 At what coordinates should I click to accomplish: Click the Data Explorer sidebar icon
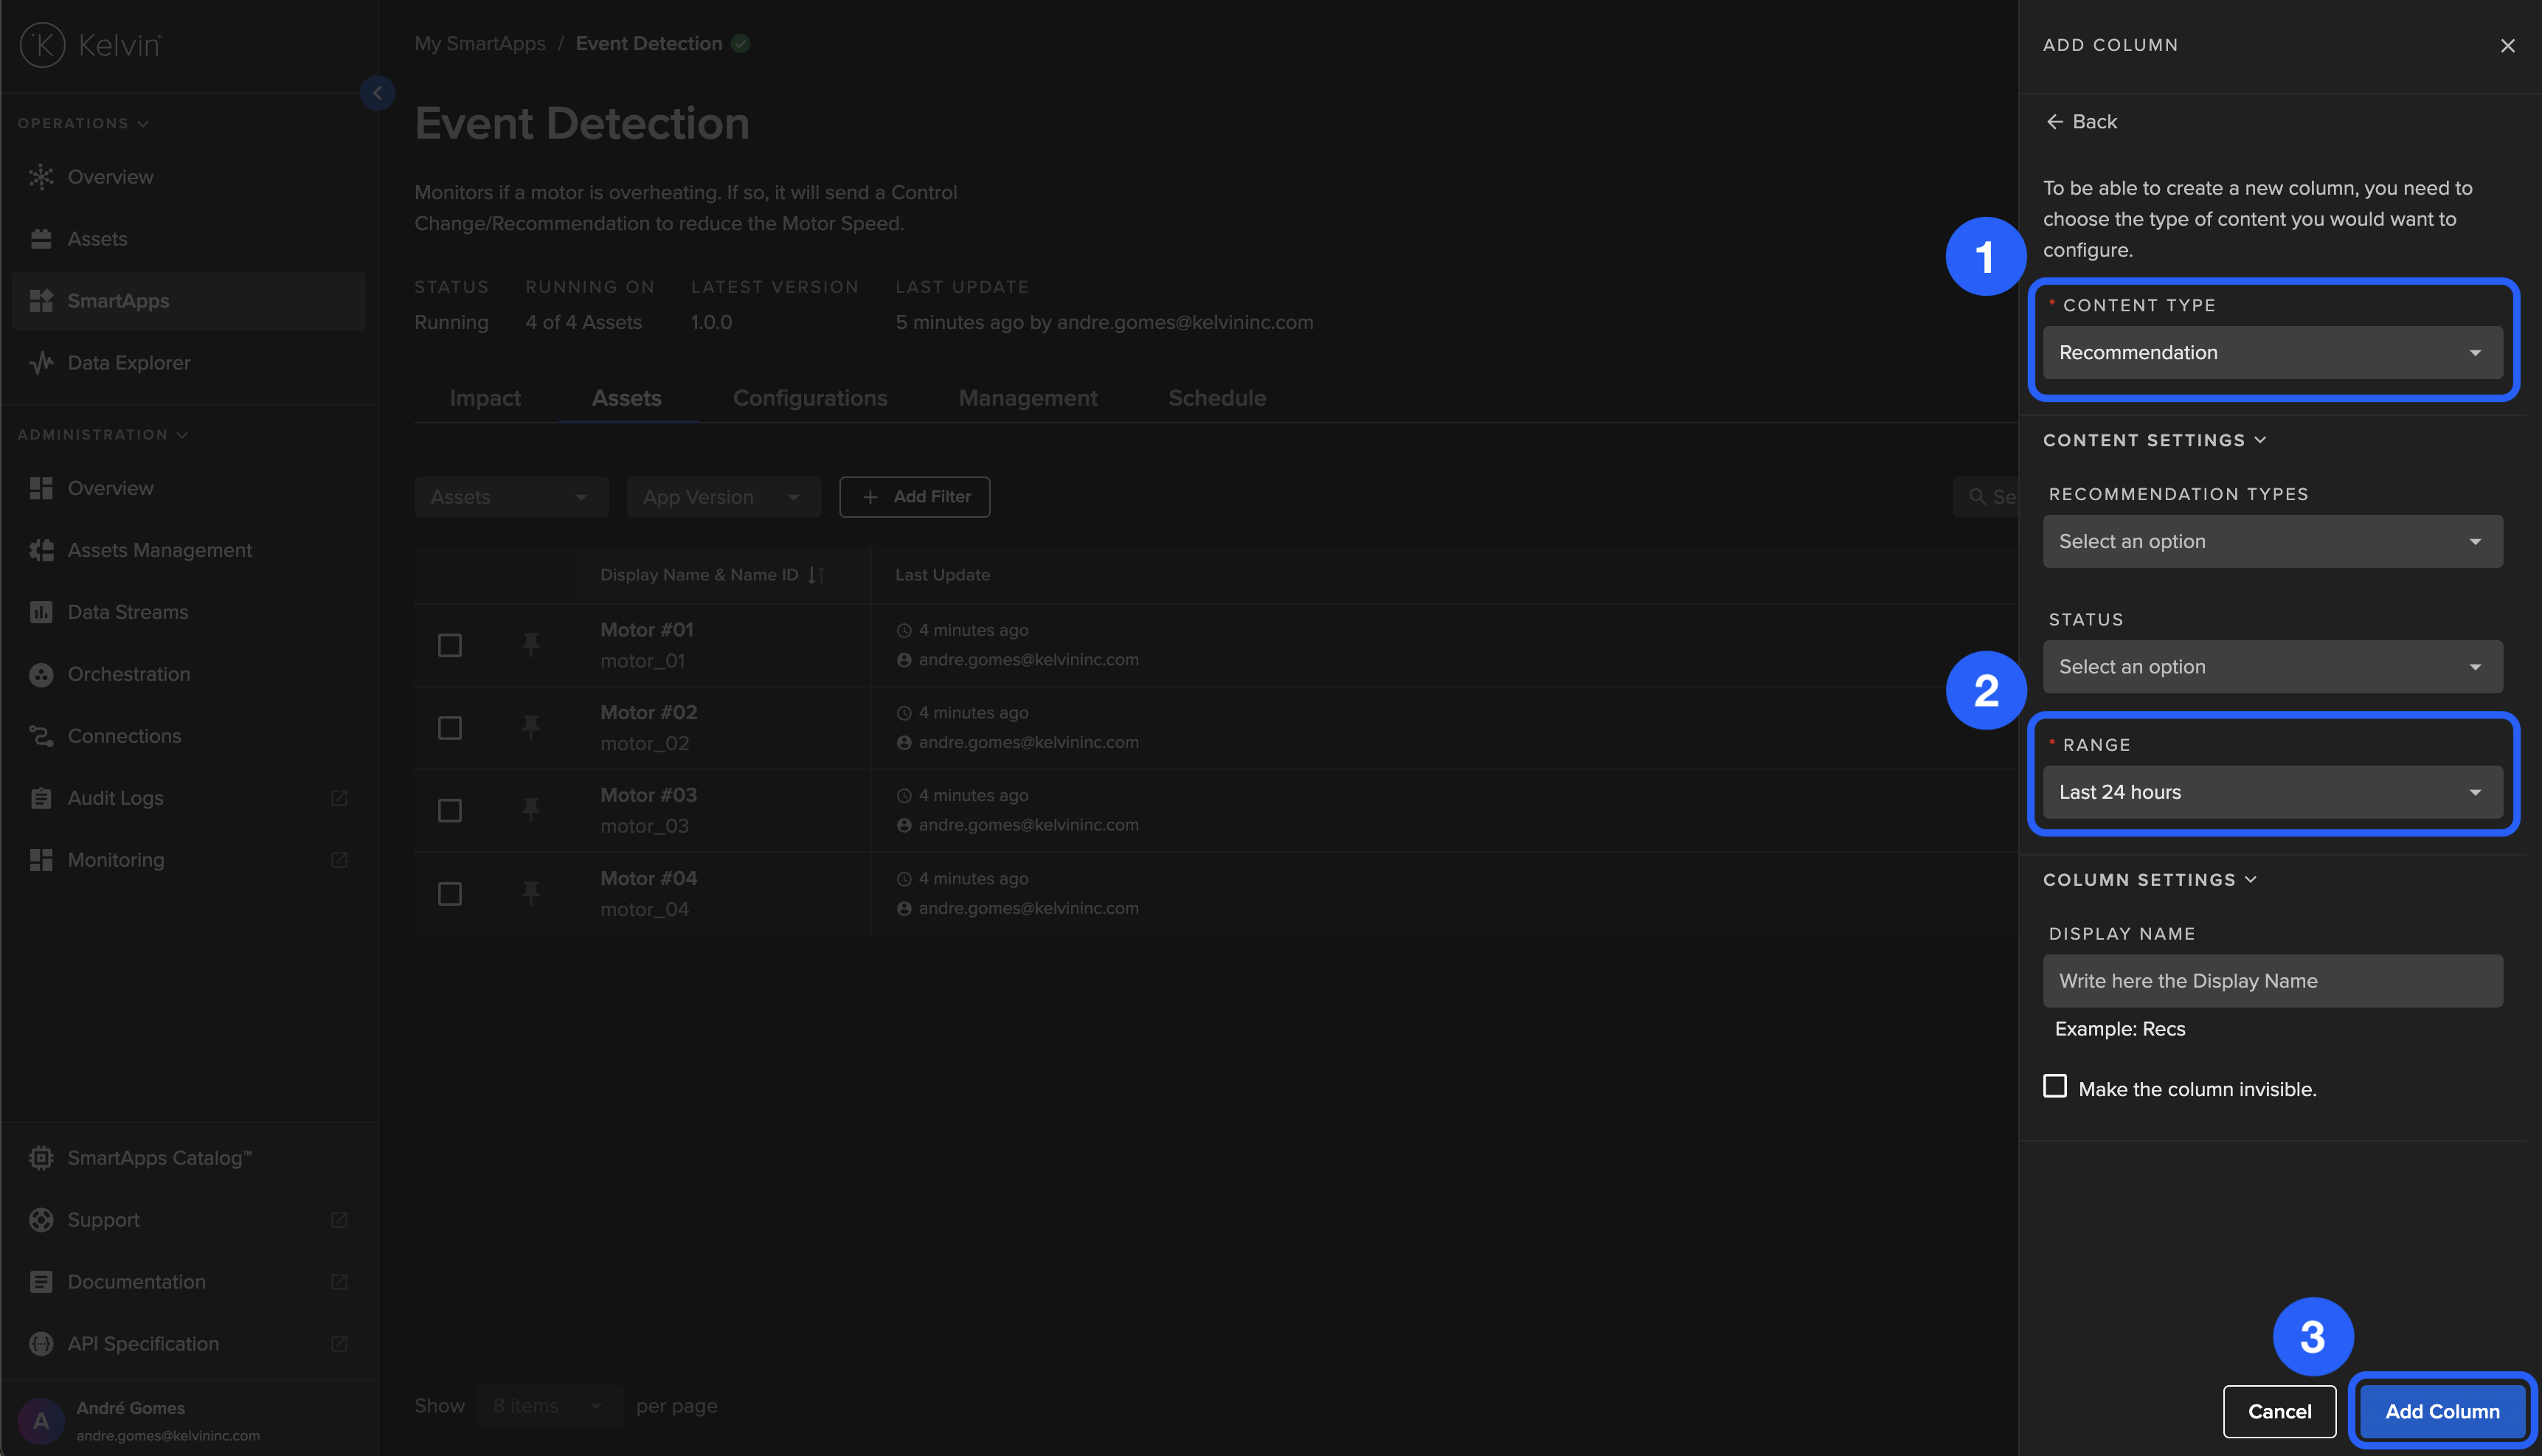click(41, 363)
